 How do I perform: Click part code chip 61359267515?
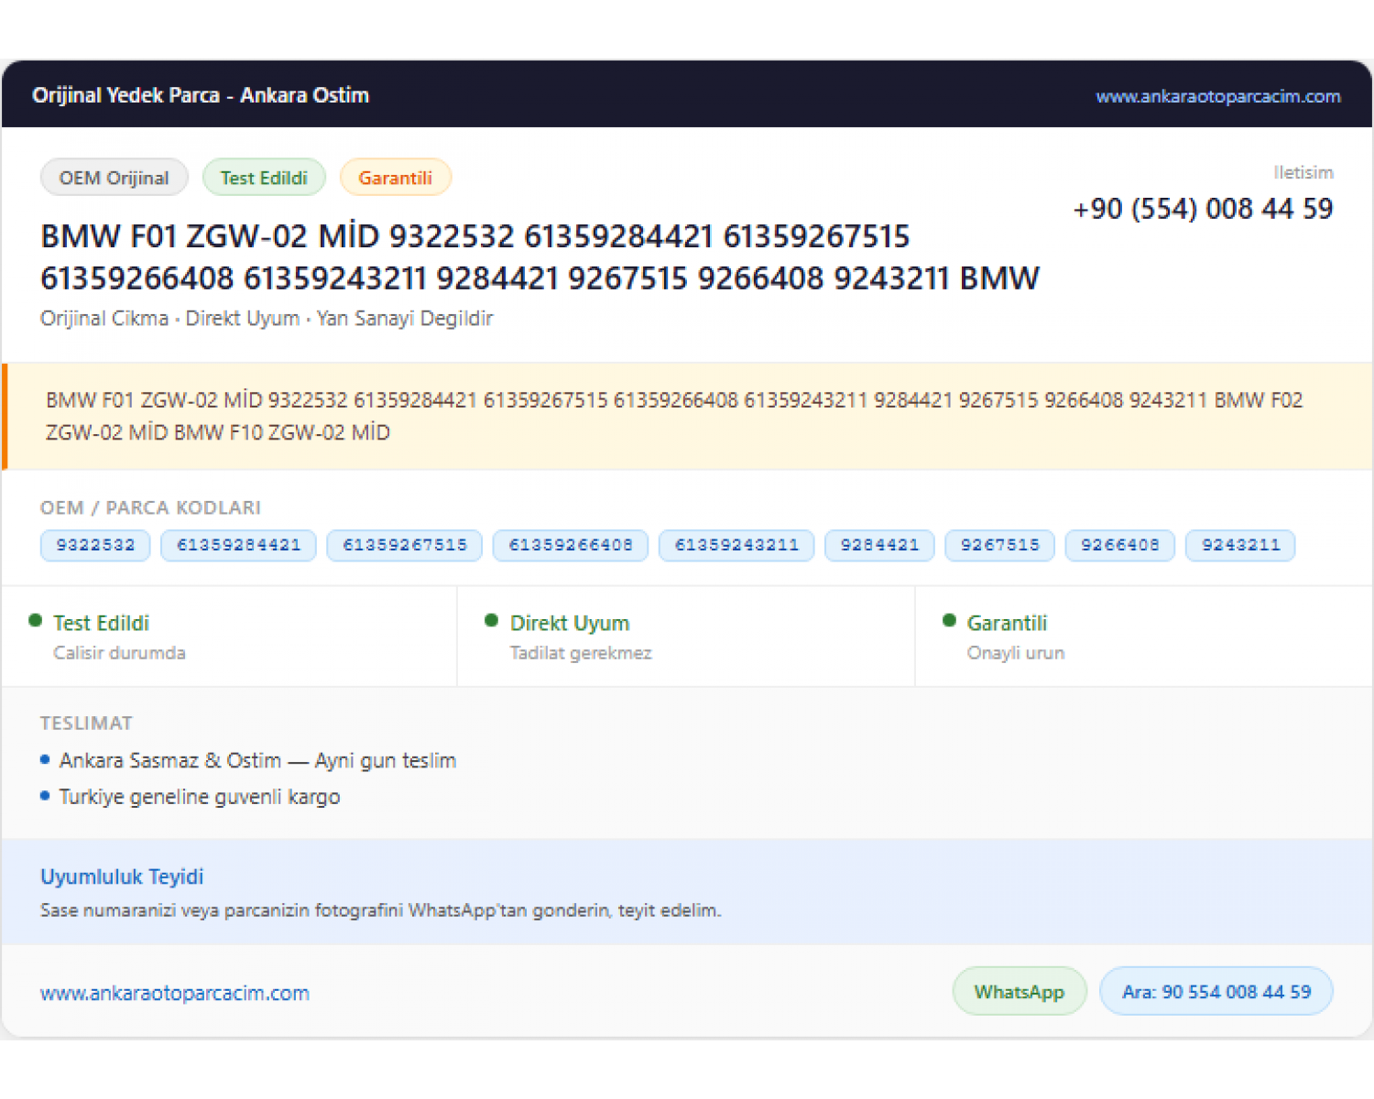point(405,545)
